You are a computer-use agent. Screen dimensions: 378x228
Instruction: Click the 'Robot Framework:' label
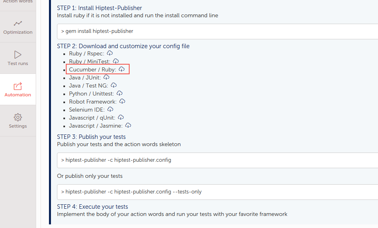(x=93, y=102)
